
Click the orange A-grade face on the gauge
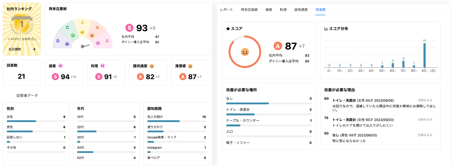click(x=92, y=35)
